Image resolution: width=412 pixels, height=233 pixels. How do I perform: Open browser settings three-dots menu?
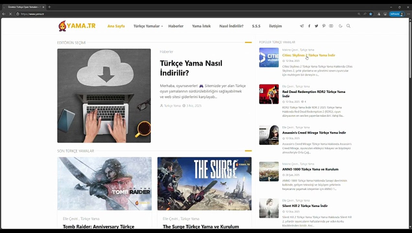tap(408, 14)
